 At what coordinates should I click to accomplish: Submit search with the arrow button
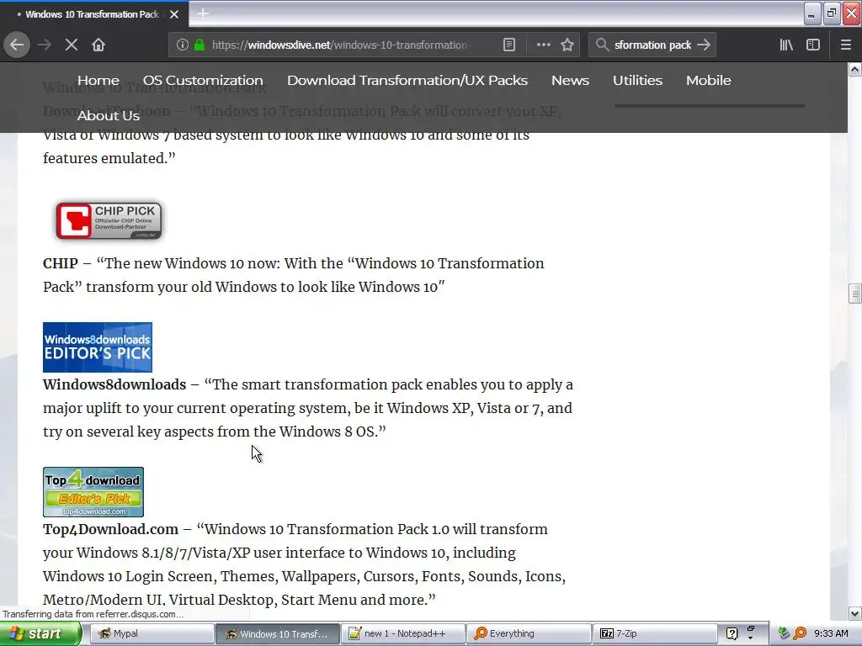[x=704, y=45]
